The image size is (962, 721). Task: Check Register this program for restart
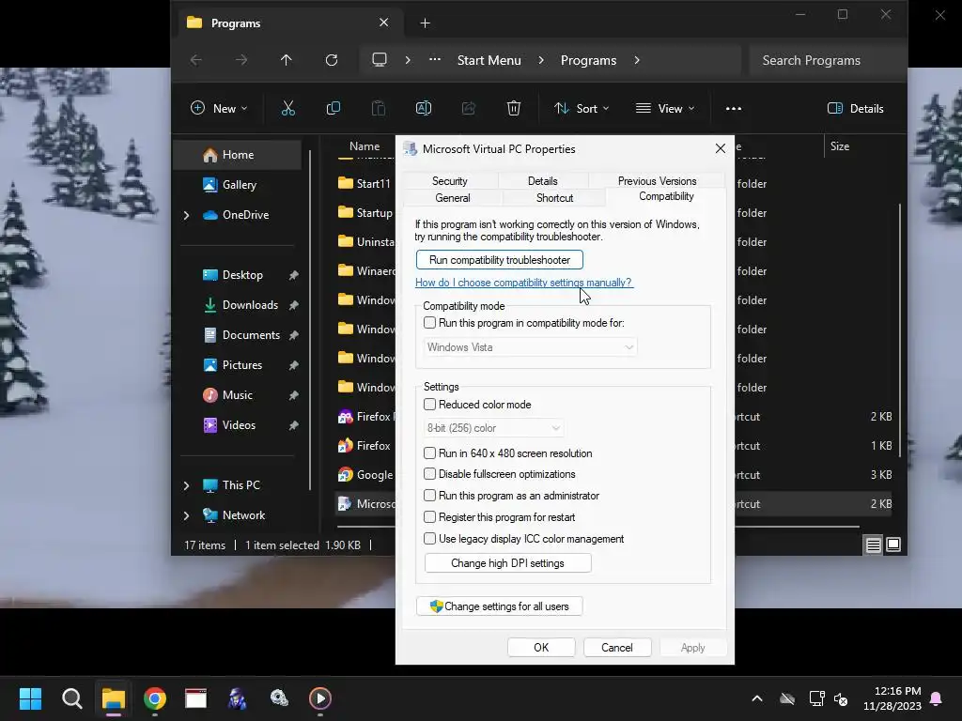(429, 517)
